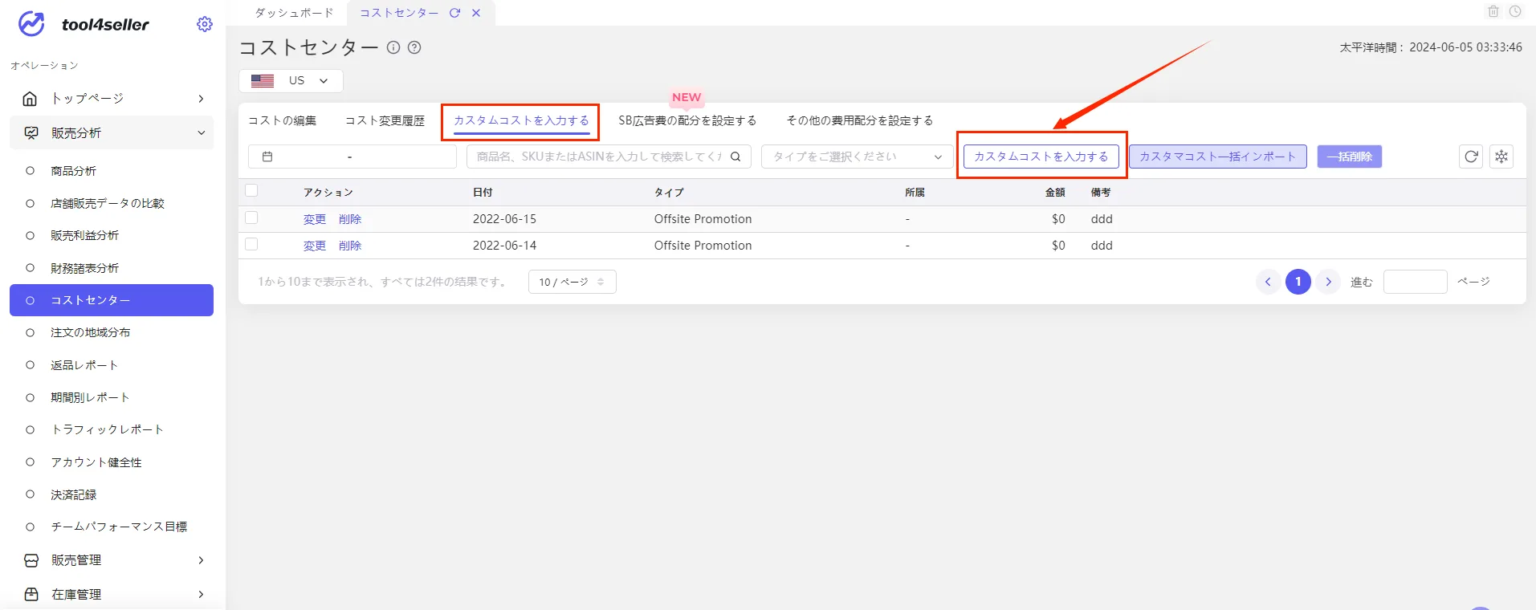Click the 販売管理 store icon
The height and width of the screenshot is (610, 1536).
(x=31, y=560)
